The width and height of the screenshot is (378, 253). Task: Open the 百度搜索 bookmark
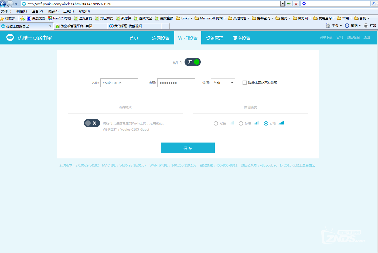pyautogui.click(x=36, y=18)
